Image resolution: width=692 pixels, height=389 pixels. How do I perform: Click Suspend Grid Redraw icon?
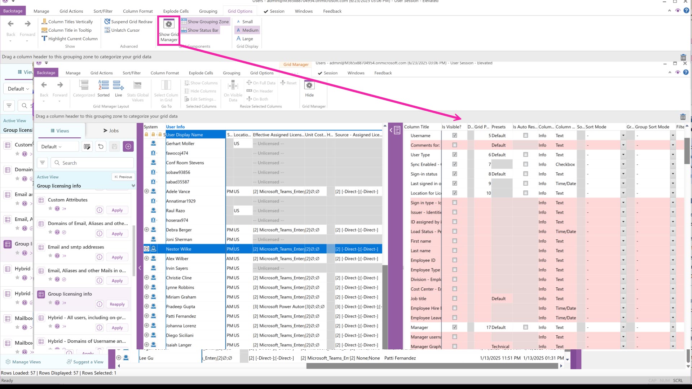click(107, 22)
